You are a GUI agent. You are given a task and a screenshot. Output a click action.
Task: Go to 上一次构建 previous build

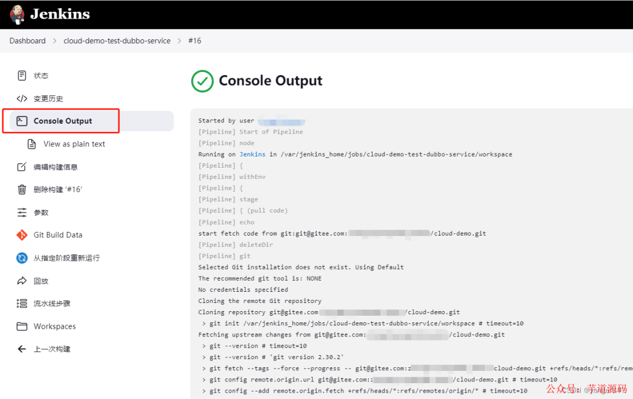52,349
